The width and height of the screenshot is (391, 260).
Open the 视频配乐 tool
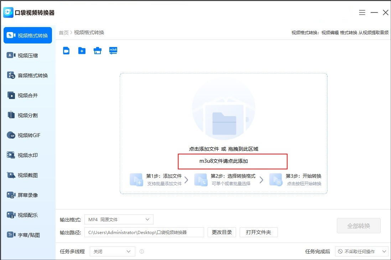[28, 215]
